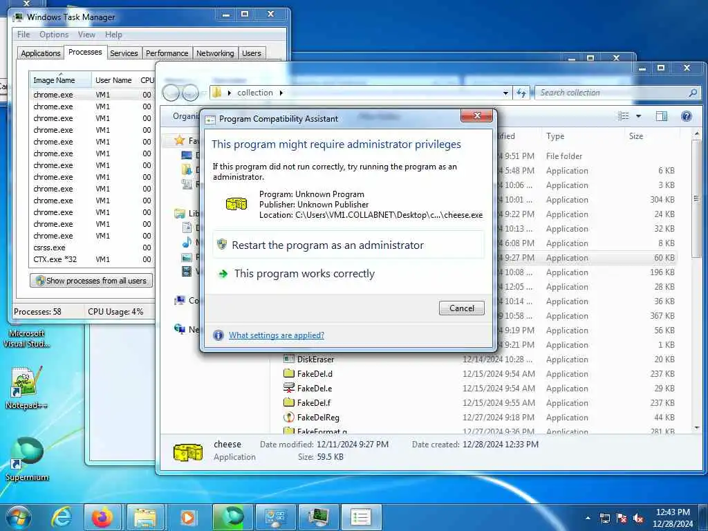Open Supermium desktop shortcut
The height and width of the screenshot is (531, 708).
click(27, 459)
